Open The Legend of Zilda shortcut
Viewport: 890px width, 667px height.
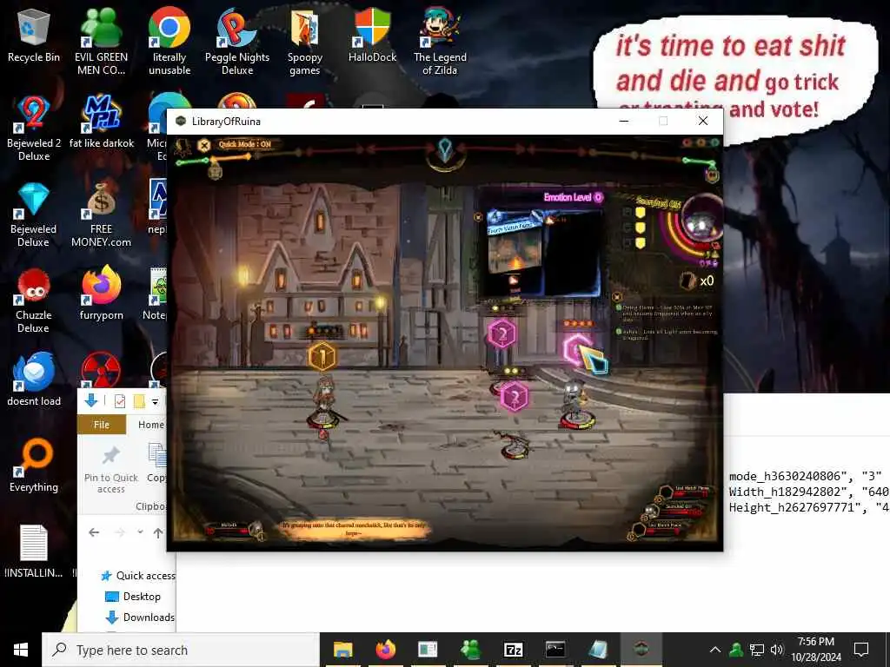tap(440, 41)
